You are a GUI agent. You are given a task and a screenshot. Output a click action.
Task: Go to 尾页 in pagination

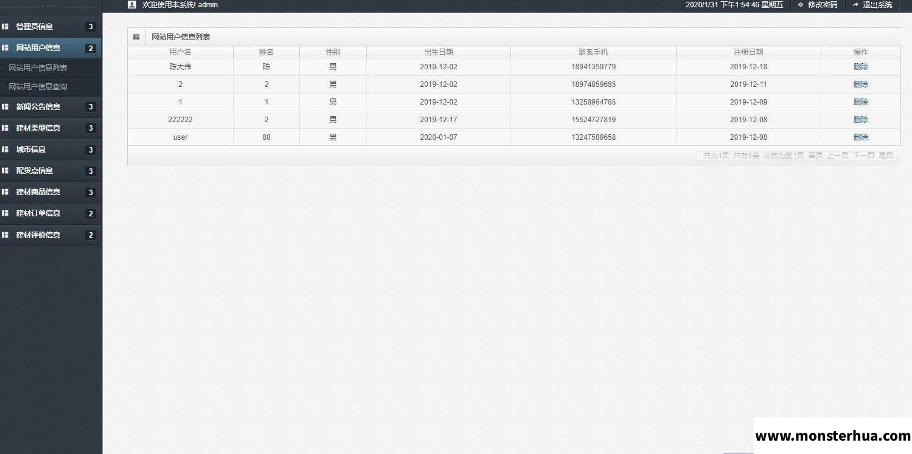point(886,156)
